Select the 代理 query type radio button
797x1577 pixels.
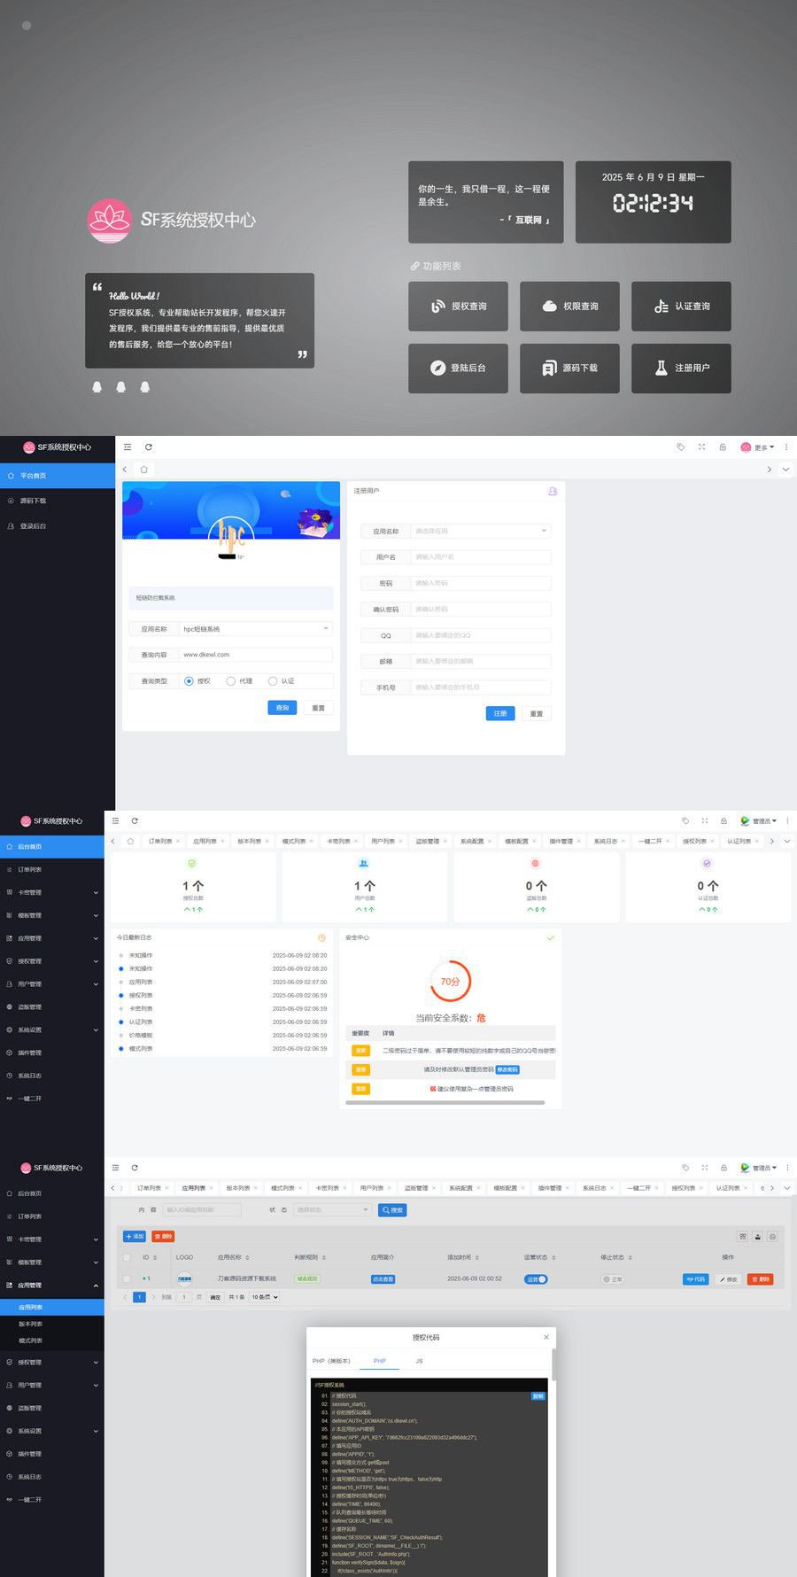(x=231, y=681)
